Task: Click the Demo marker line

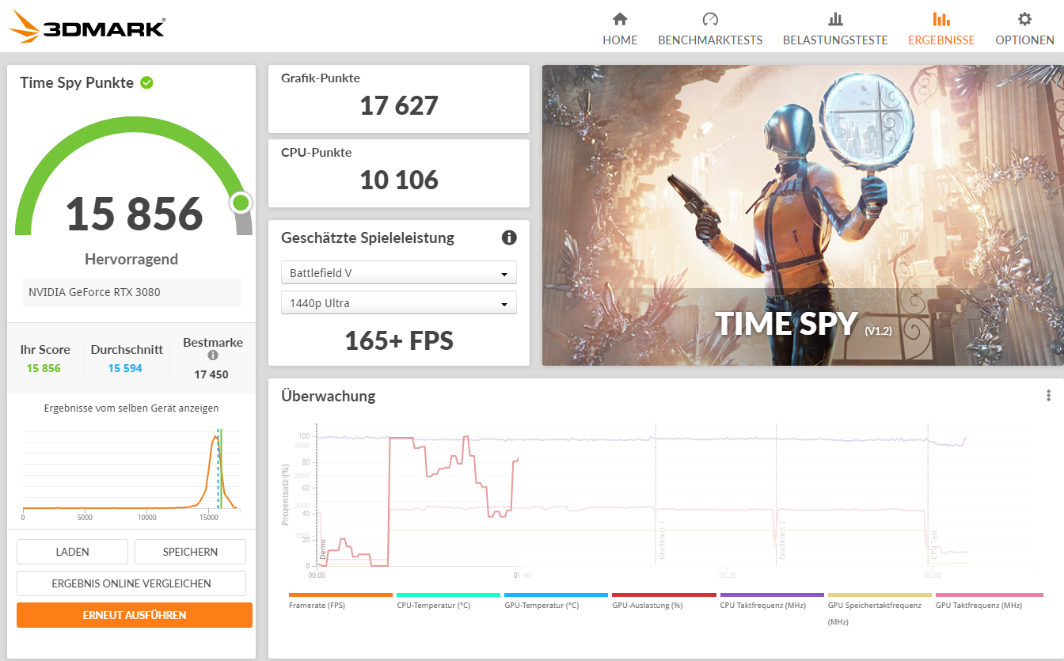Action: pos(317,495)
